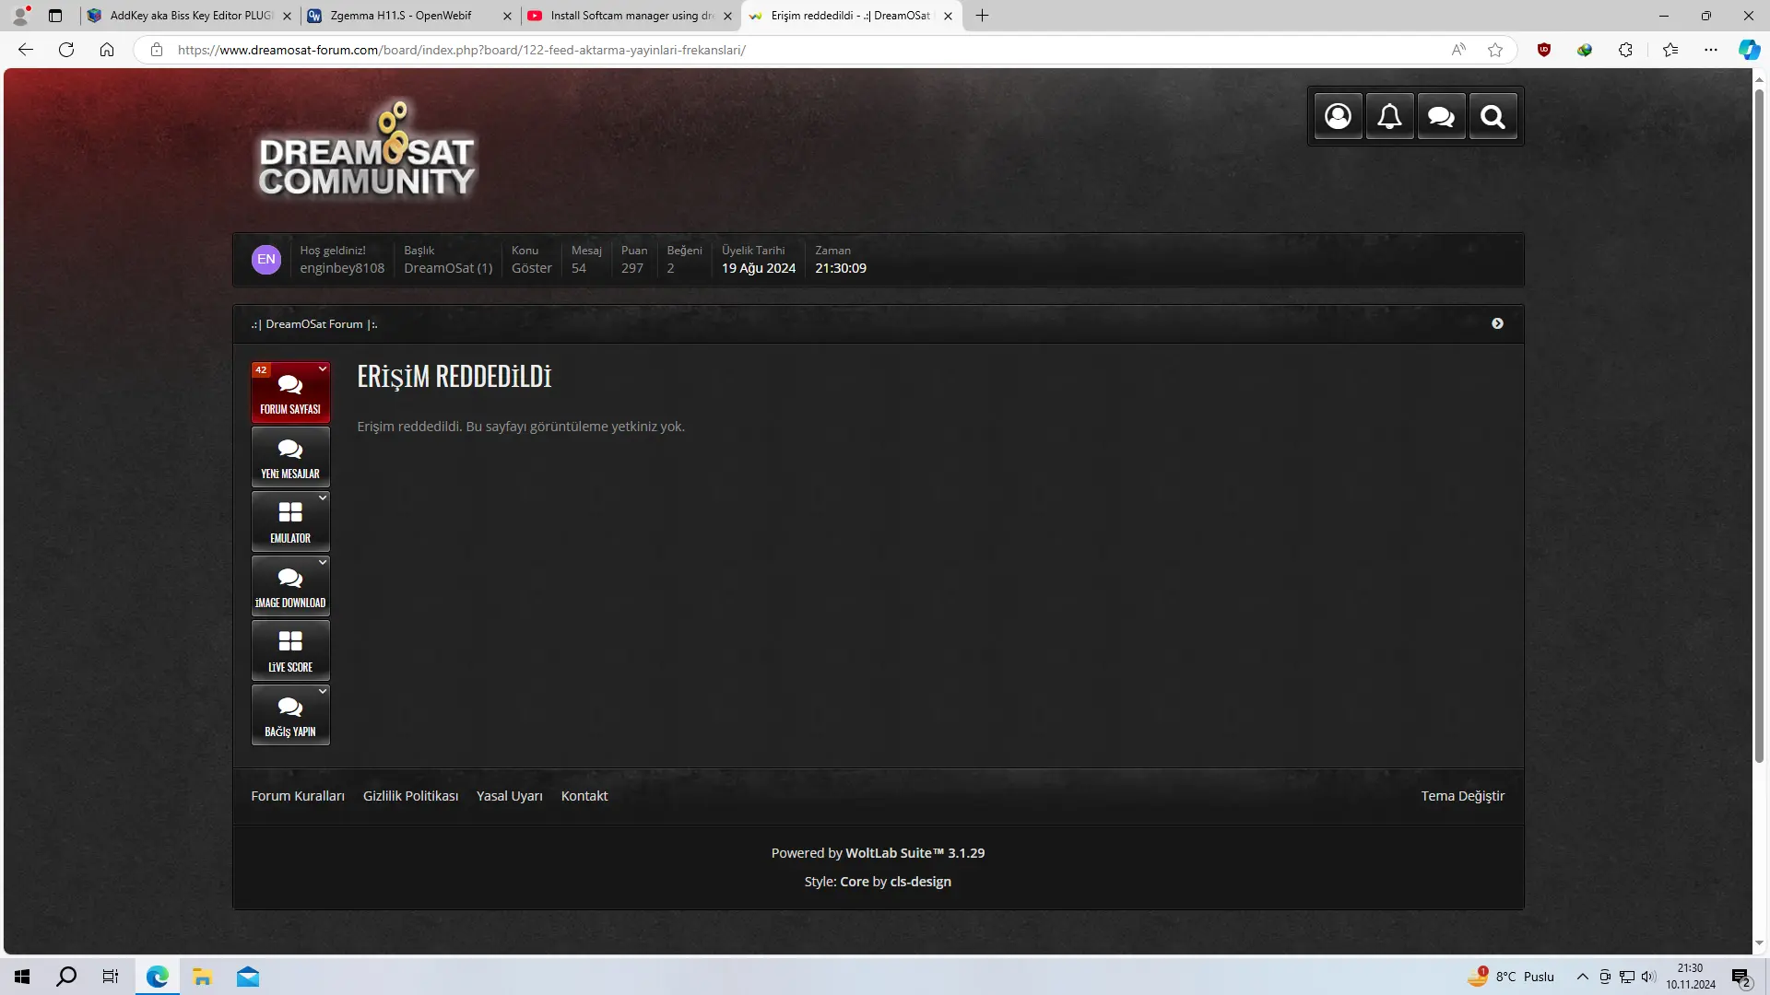Screen dimensions: 1770x995
Task: Open Bağış Yapın donation sidebar item
Action: click(290, 715)
